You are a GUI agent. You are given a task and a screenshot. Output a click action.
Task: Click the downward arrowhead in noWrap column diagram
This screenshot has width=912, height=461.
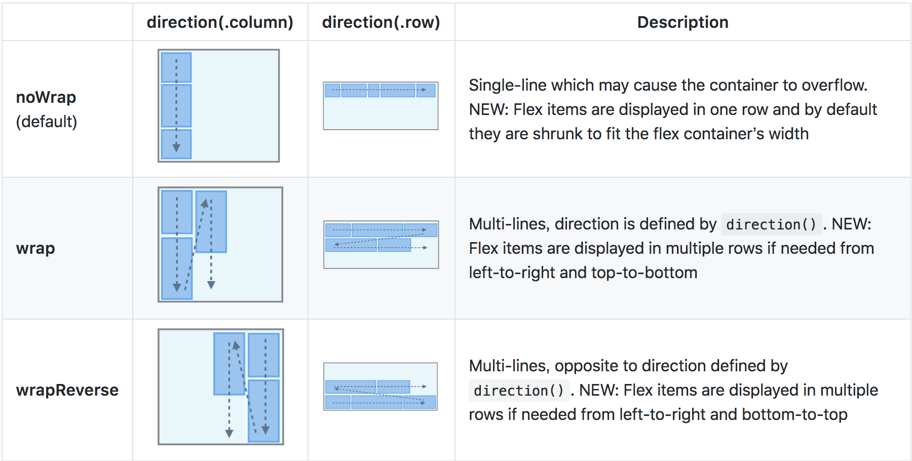[x=176, y=147]
